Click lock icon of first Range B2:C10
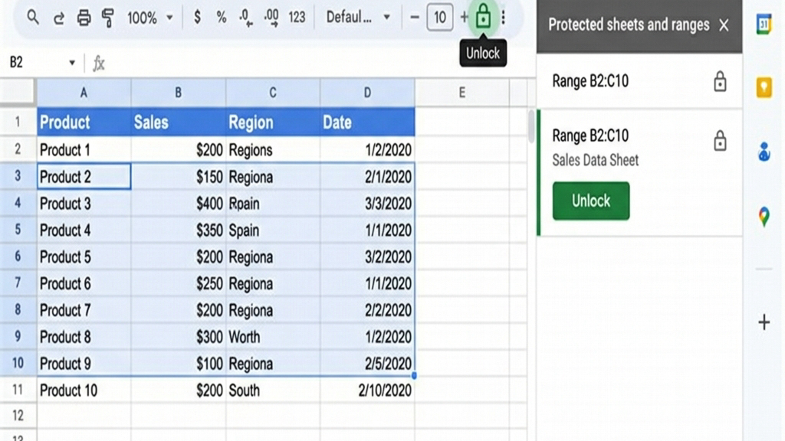This screenshot has width=785, height=441. coord(720,81)
